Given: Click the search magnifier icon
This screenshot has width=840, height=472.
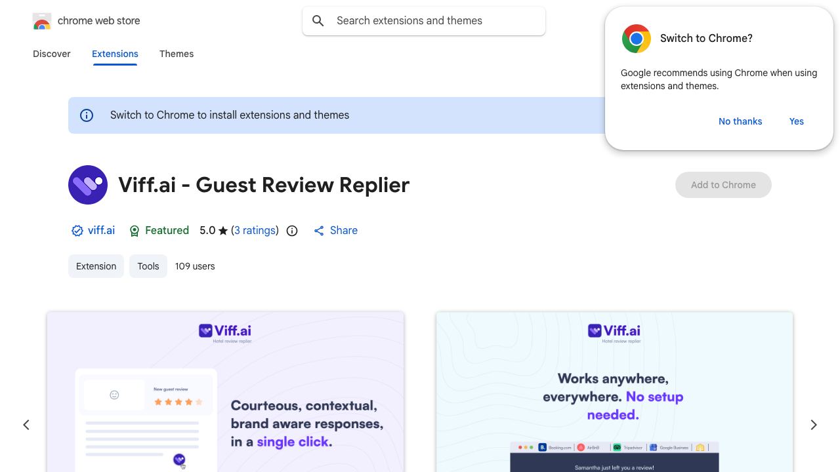Looking at the screenshot, I should click(x=318, y=21).
